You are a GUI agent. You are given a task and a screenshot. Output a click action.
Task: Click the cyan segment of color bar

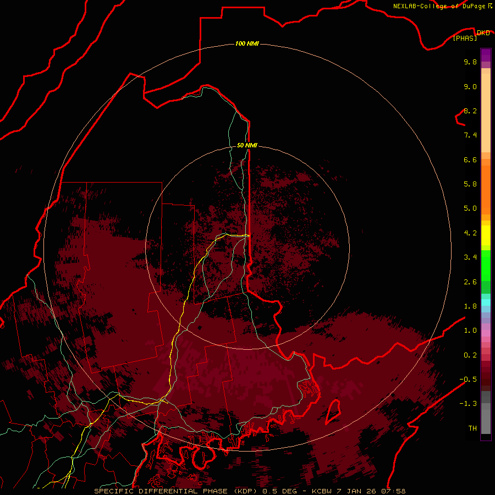pos(486,302)
